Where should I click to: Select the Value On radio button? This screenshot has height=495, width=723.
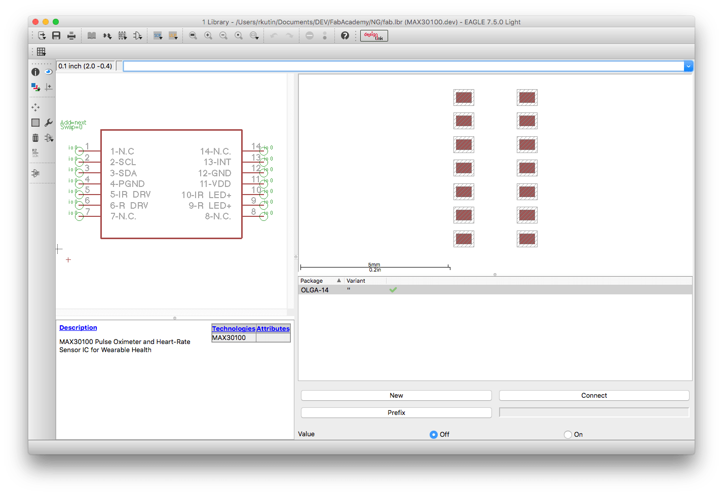pos(568,435)
